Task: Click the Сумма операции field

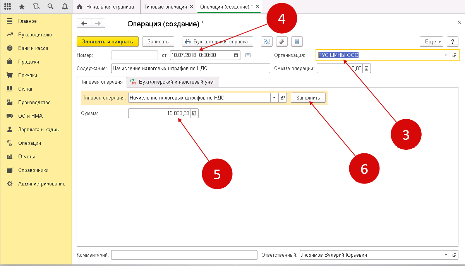Action: (340, 69)
